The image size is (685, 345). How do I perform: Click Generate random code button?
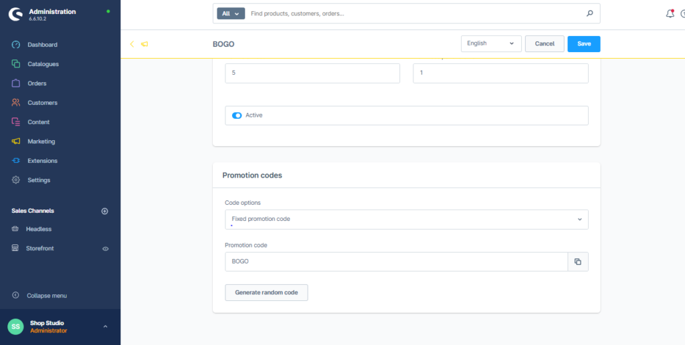pos(266,293)
